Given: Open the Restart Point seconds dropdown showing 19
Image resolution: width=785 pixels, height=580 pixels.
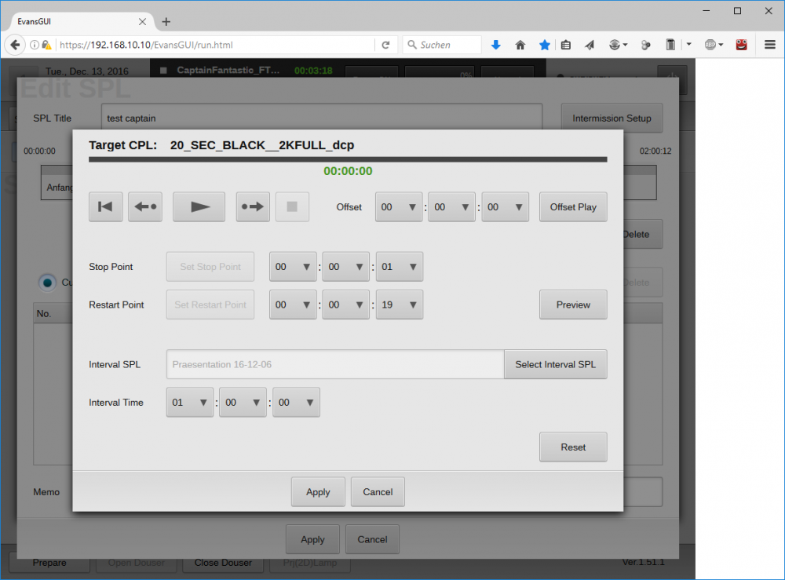Looking at the screenshot, I should [x=399, y=305].
